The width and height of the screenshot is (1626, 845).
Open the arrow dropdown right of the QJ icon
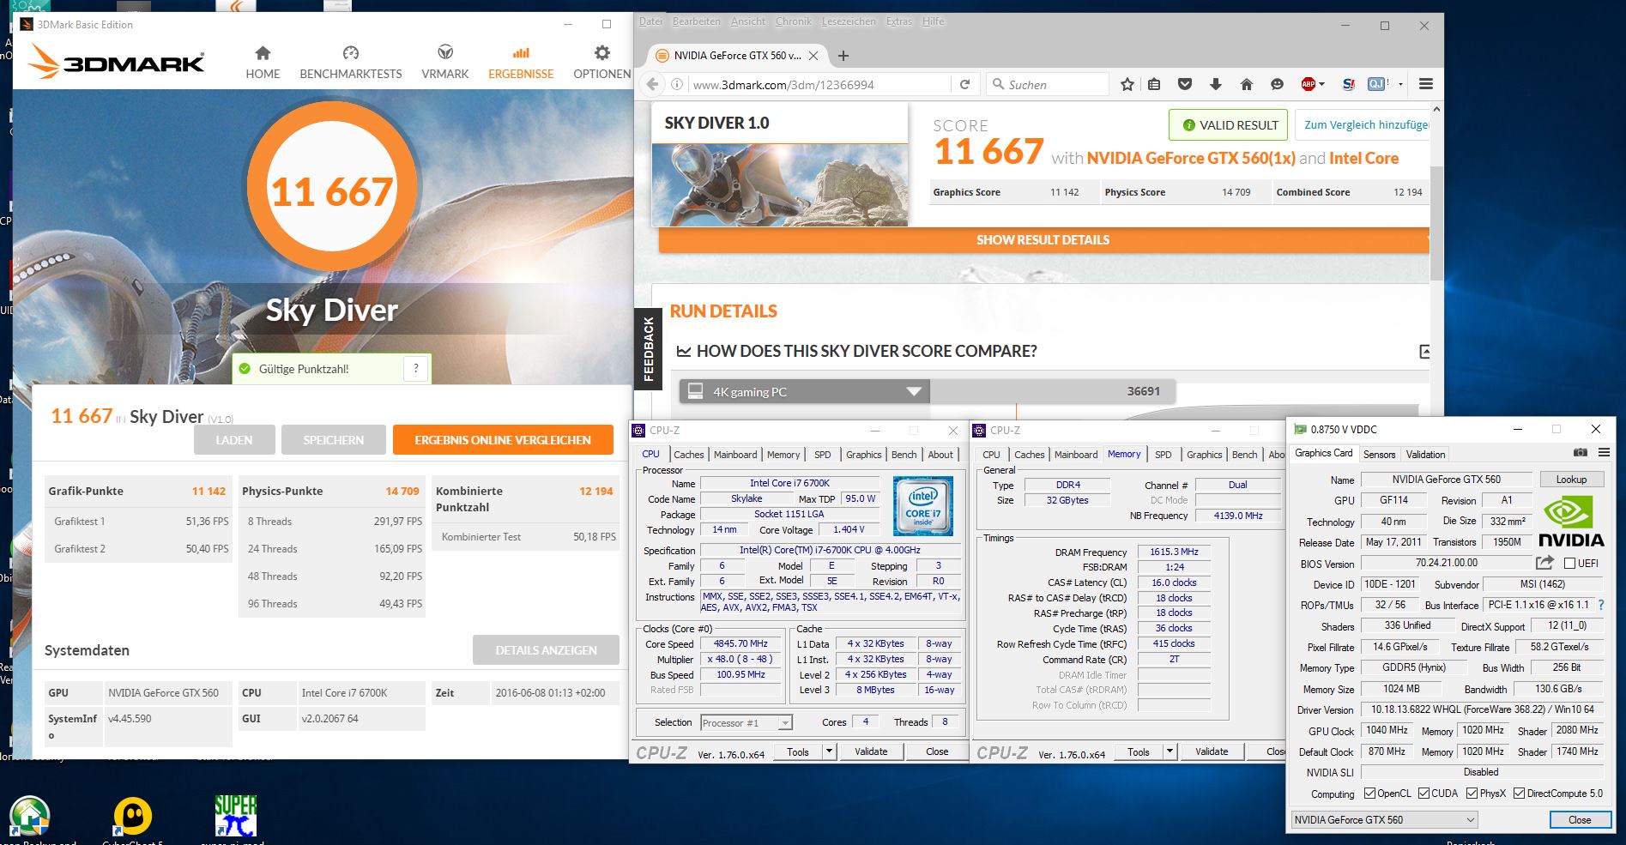(x=1400, y=84)
